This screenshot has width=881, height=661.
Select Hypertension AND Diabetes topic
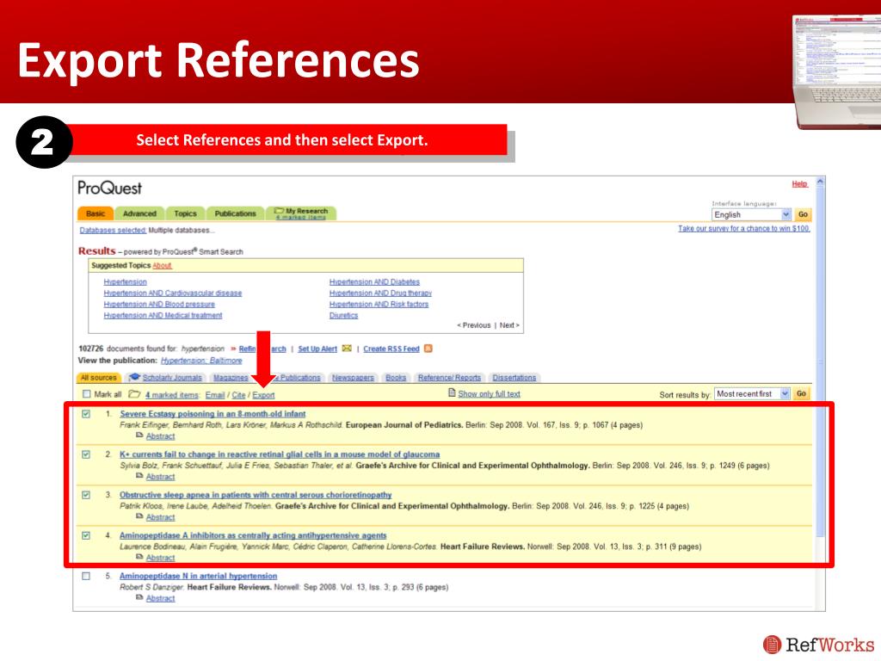tap(374, 282)
